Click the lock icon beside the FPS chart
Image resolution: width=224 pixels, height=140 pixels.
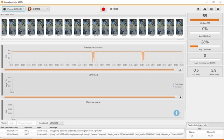click(181, 69)
